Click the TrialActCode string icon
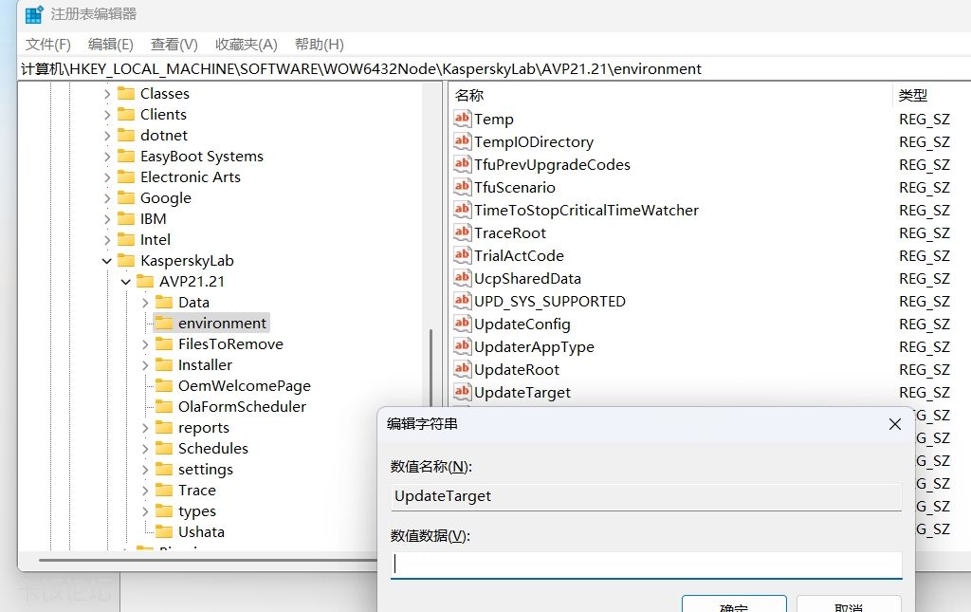 462,255
